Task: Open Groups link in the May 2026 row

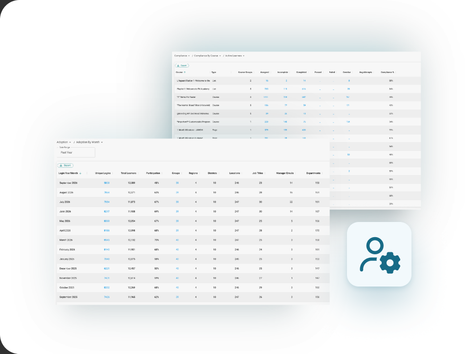Action: click(x=177, y=221)
